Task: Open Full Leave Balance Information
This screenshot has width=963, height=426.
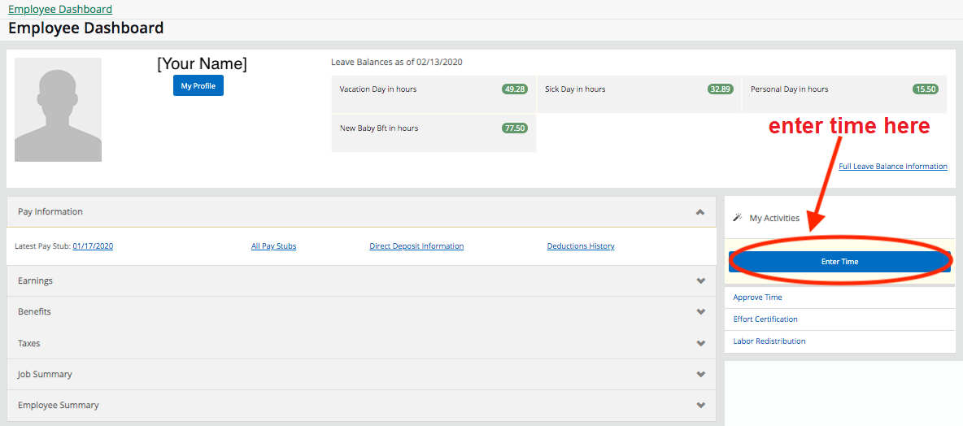Action: 892,167
